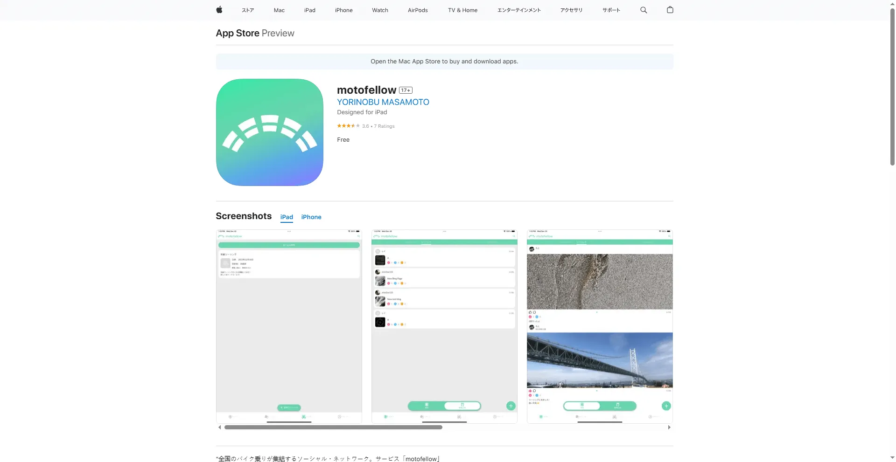Image resolution: width=896 pixels, height=462 pixels.
Task: Open developer YORINOBU MASAMOTO link
Action: click(x=383, y=102)
